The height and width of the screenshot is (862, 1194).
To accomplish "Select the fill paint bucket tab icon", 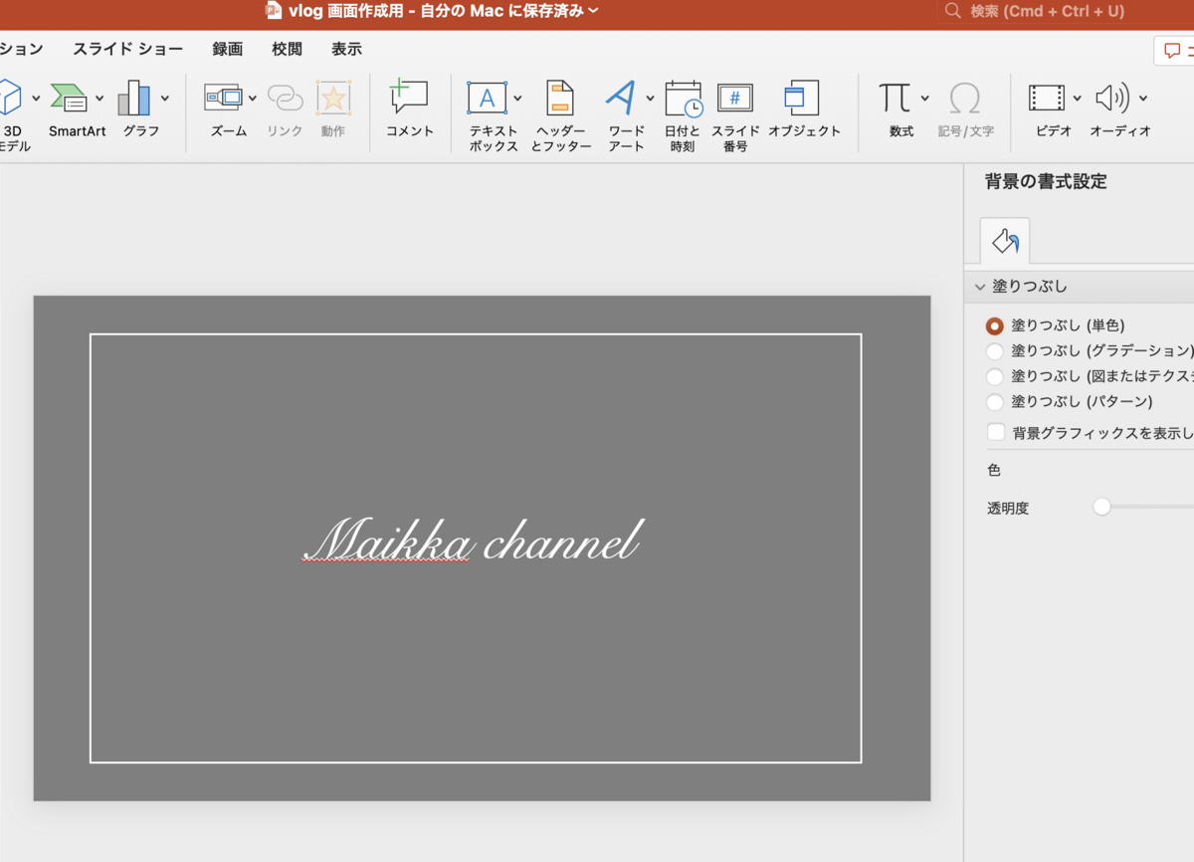I will (x=1005, y=241).
